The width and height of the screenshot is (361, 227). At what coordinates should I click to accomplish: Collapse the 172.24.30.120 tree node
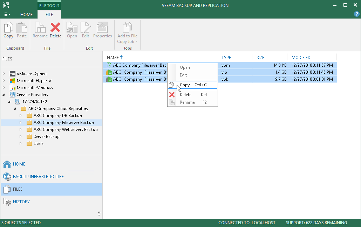pyautogui.click(x=9, y=102)
